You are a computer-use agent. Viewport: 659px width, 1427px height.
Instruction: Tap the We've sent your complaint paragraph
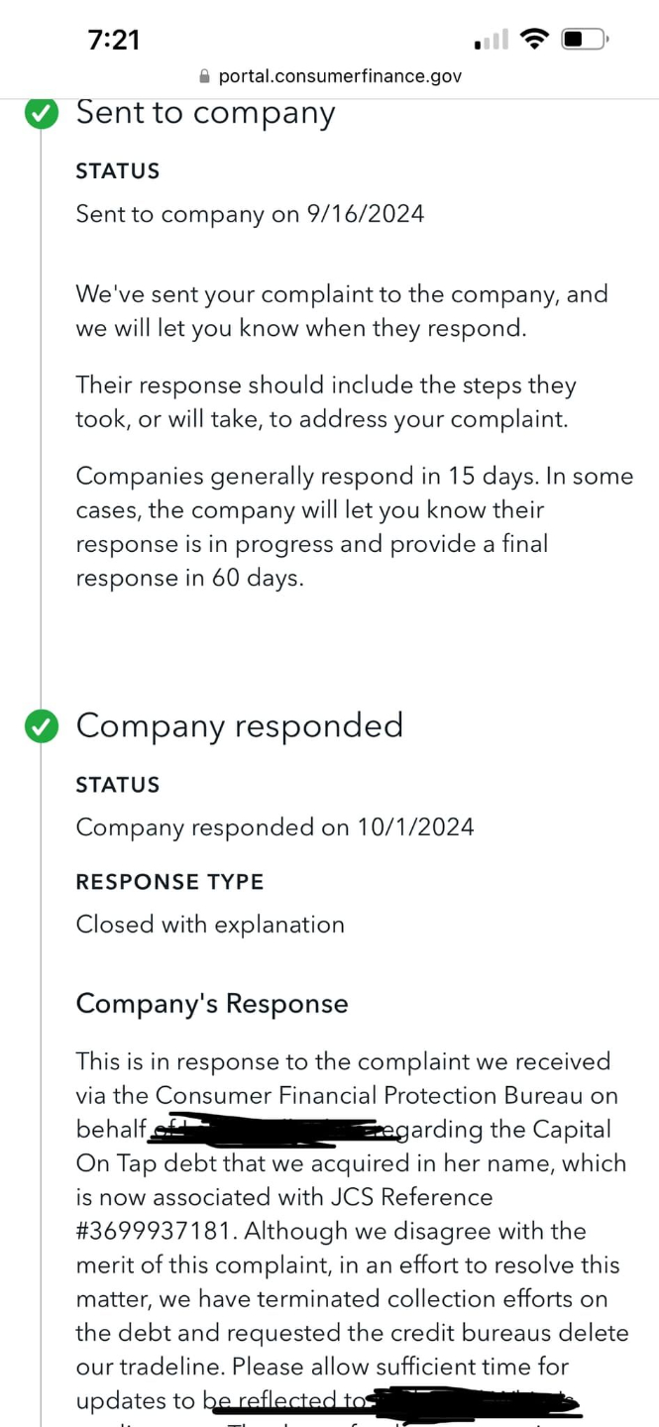(x=342, y=311)
